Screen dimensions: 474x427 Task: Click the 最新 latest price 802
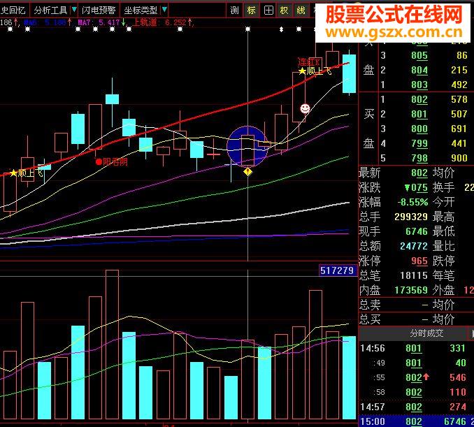tap(419, 173)
